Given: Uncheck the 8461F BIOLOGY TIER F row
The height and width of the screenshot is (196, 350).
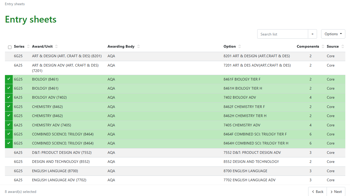Looking at the screenshot, I should pyautogui.click(x=9, y=79).
